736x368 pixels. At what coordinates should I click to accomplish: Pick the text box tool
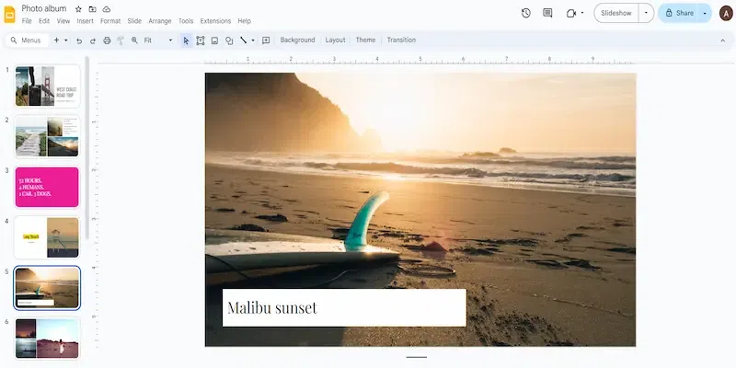pyautogui.click(x=201, y=40)
